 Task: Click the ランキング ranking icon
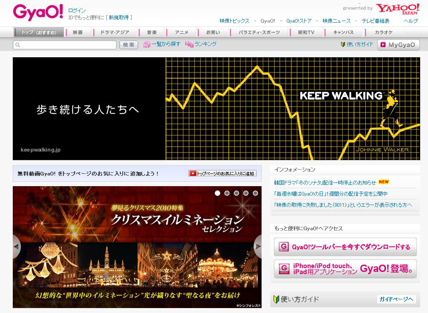click(189, 44)
